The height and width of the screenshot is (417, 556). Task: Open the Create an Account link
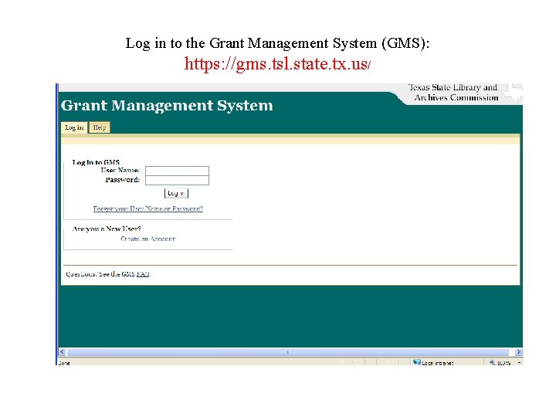[x=147, y=239]
